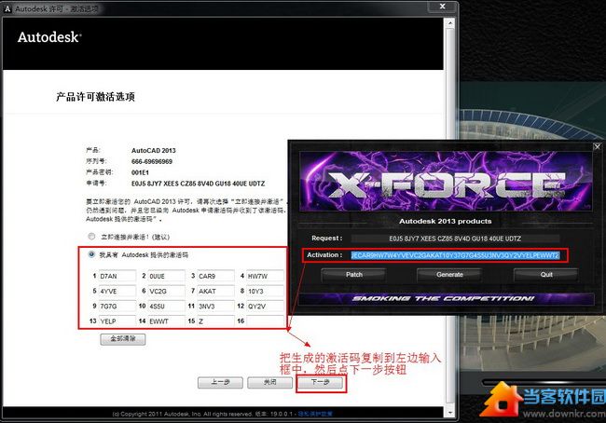Click the scrollbar down arrow in Autodesk window

(450, 412)
